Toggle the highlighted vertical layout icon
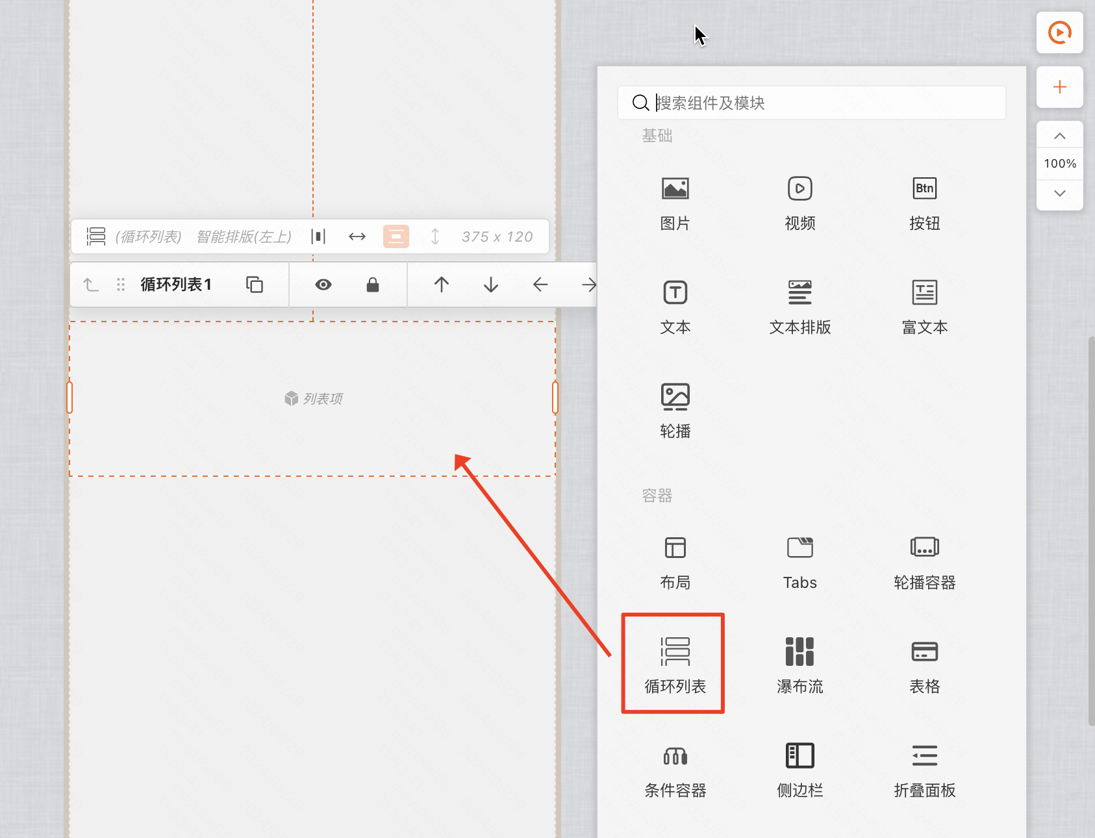Viewport: 1095px width, 838px height. pyautogui.click(x=396, y=236)
